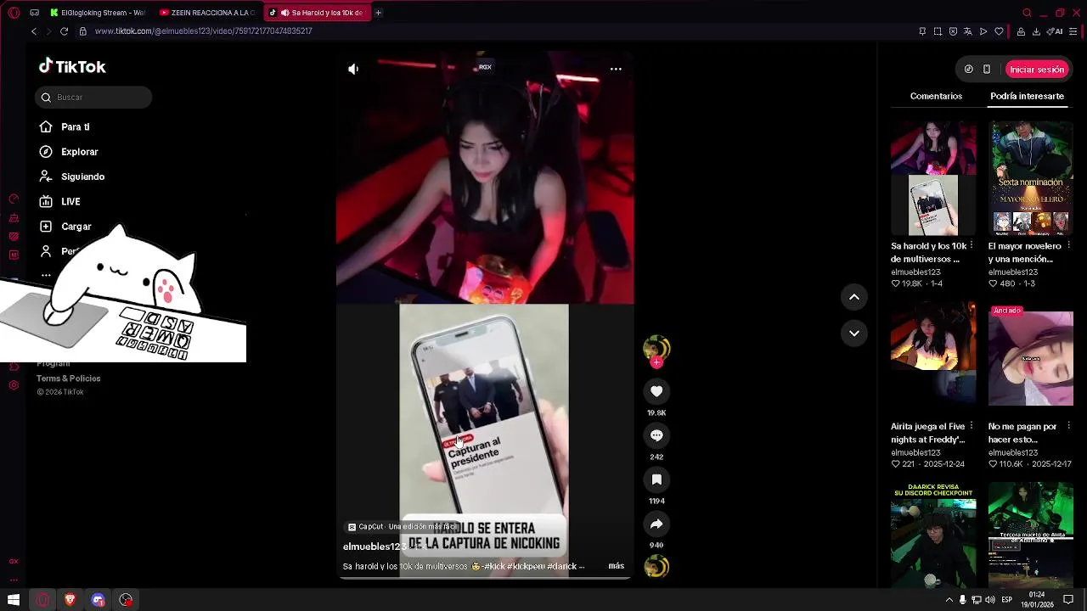This screenshot has height=611, width=1087.
Task: Switch to ZEEIN REACCIONA browser tab
Action: coord(208,13)
